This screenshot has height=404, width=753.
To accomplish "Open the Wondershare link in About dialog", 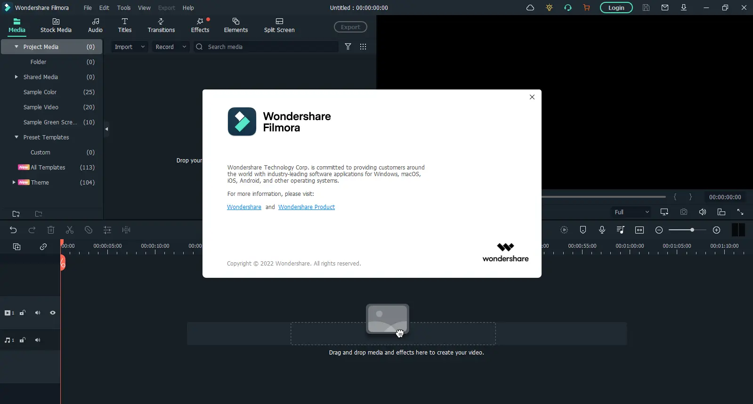I will click(x=244, y=207).
